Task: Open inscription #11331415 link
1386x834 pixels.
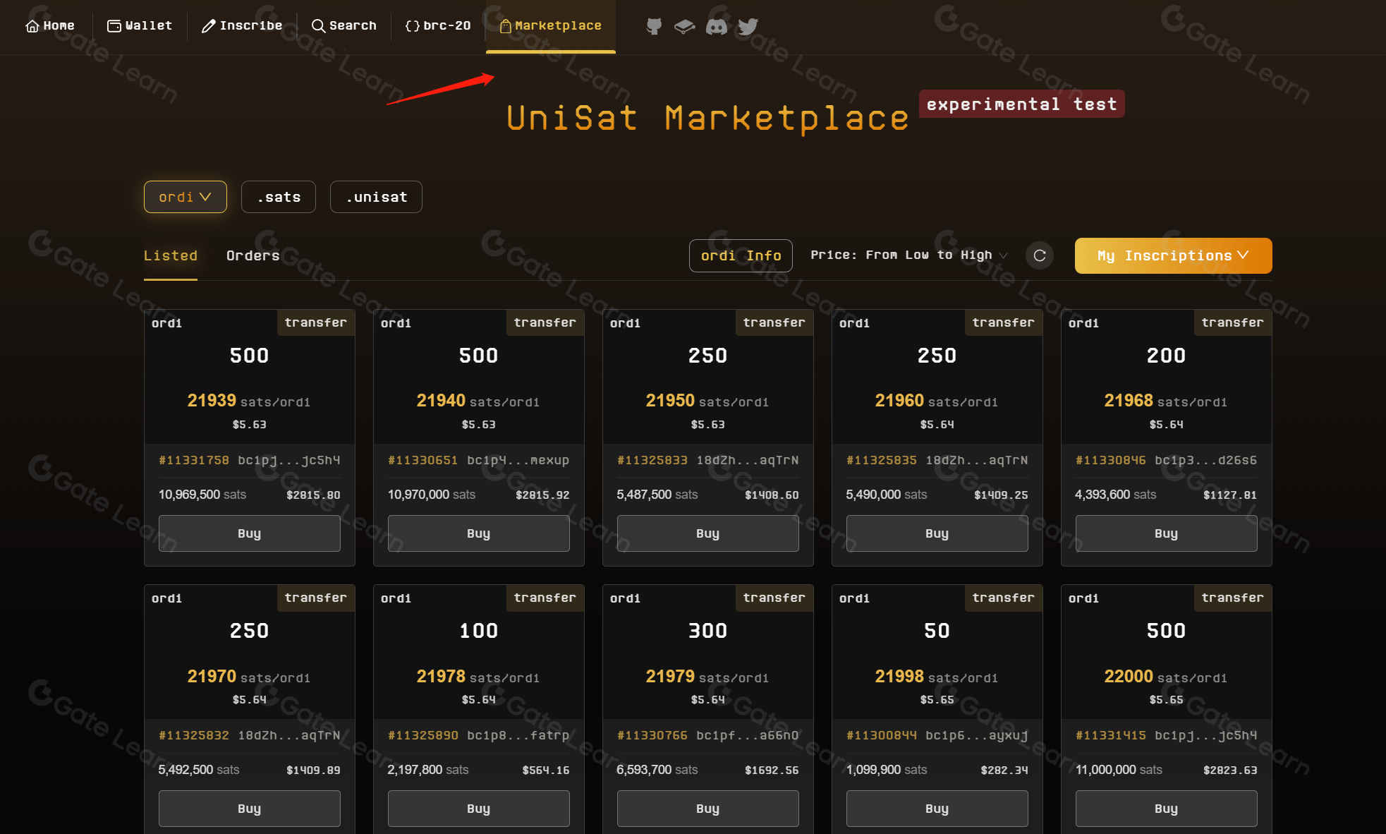Action: click(x=1111, y=735)
